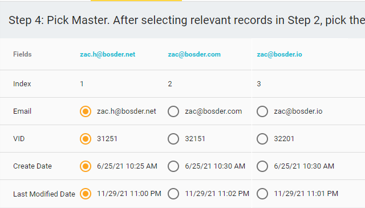
Task: Click the Last Modified Date row label
Action: click(44, 194)
